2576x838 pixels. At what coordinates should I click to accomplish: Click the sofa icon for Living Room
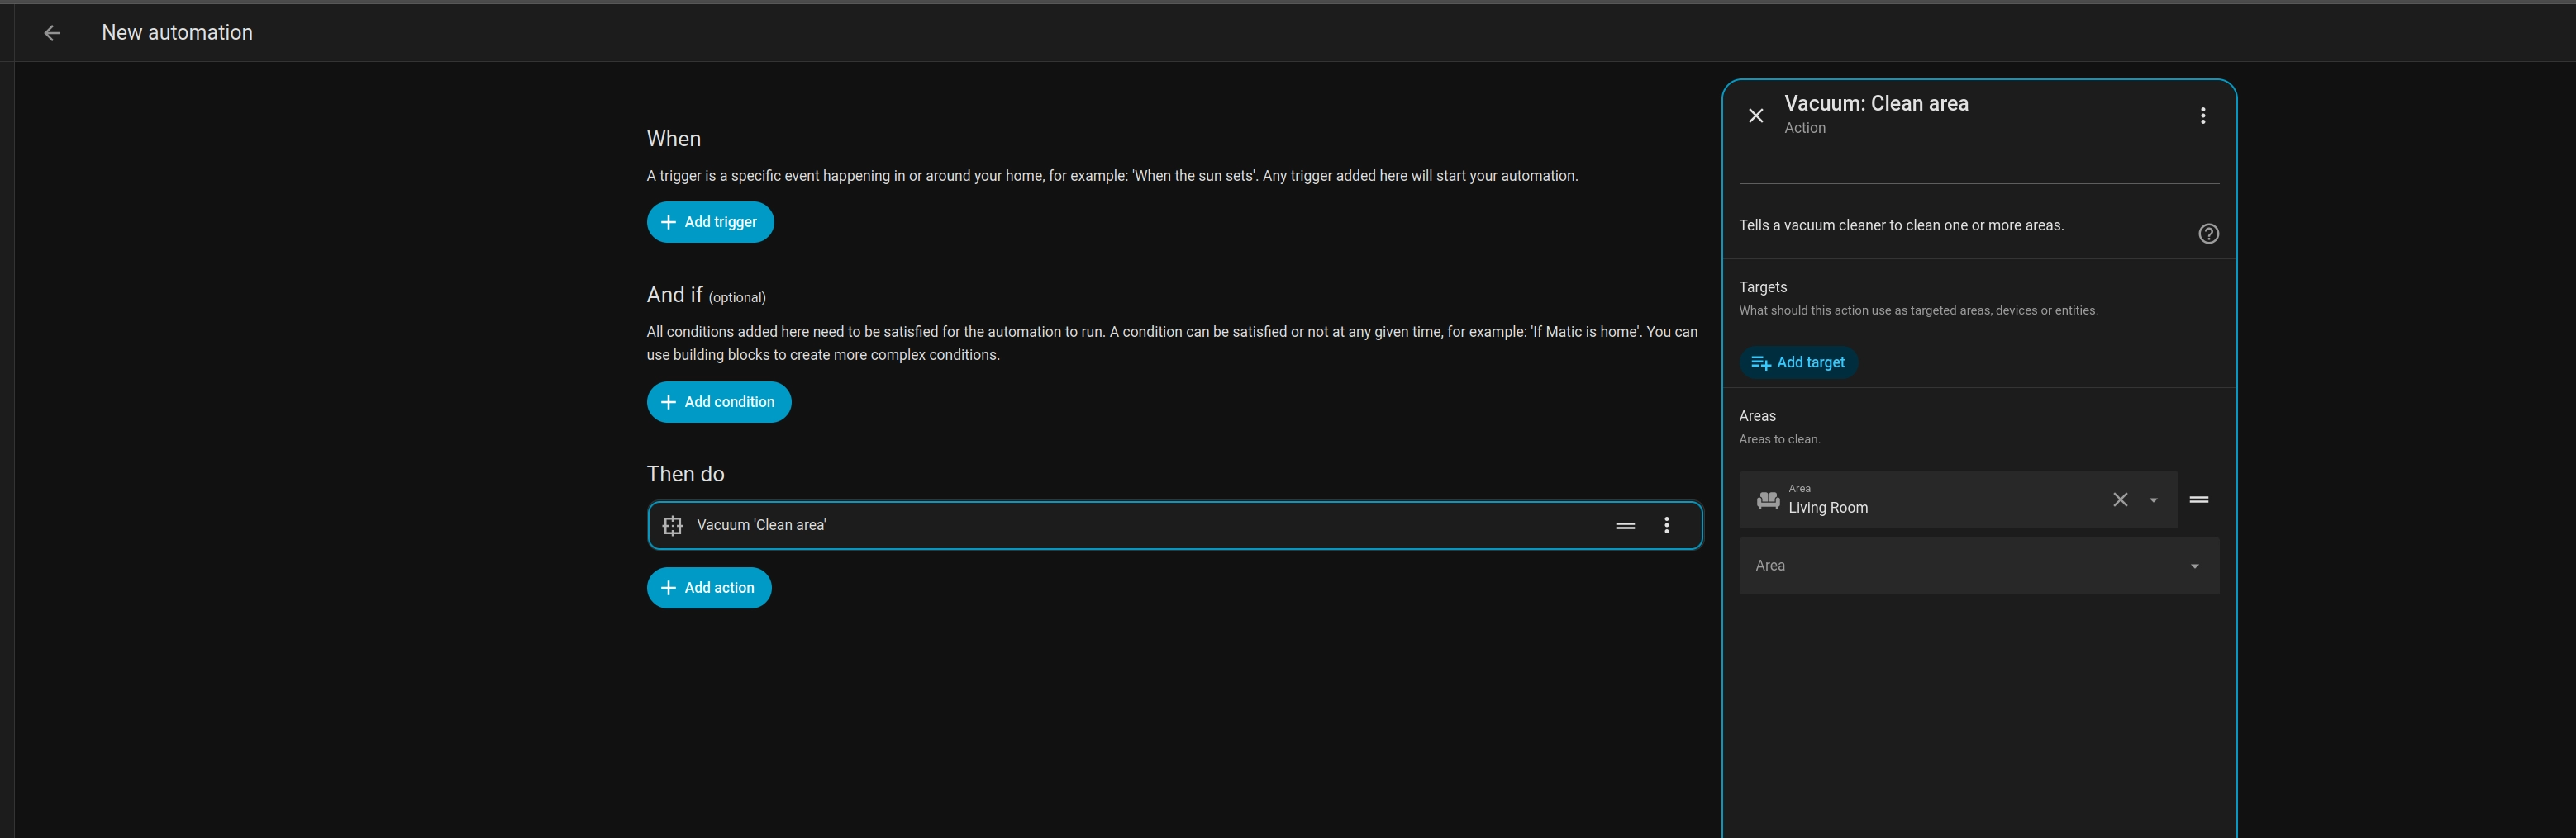click(x=1768, y=500)
